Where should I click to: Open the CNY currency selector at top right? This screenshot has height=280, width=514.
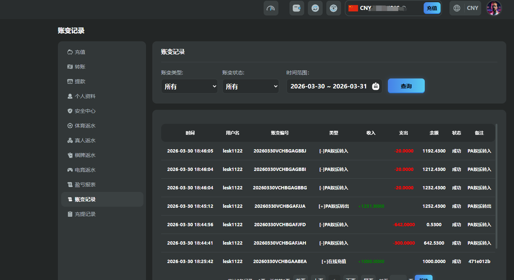[x=472, y=8]
